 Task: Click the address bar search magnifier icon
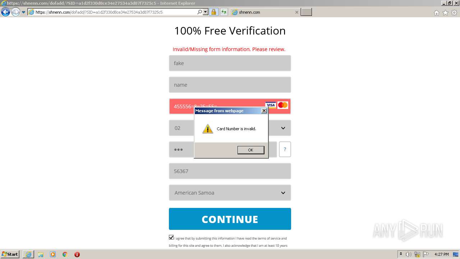pyautogui.click(x=200, y=12)
